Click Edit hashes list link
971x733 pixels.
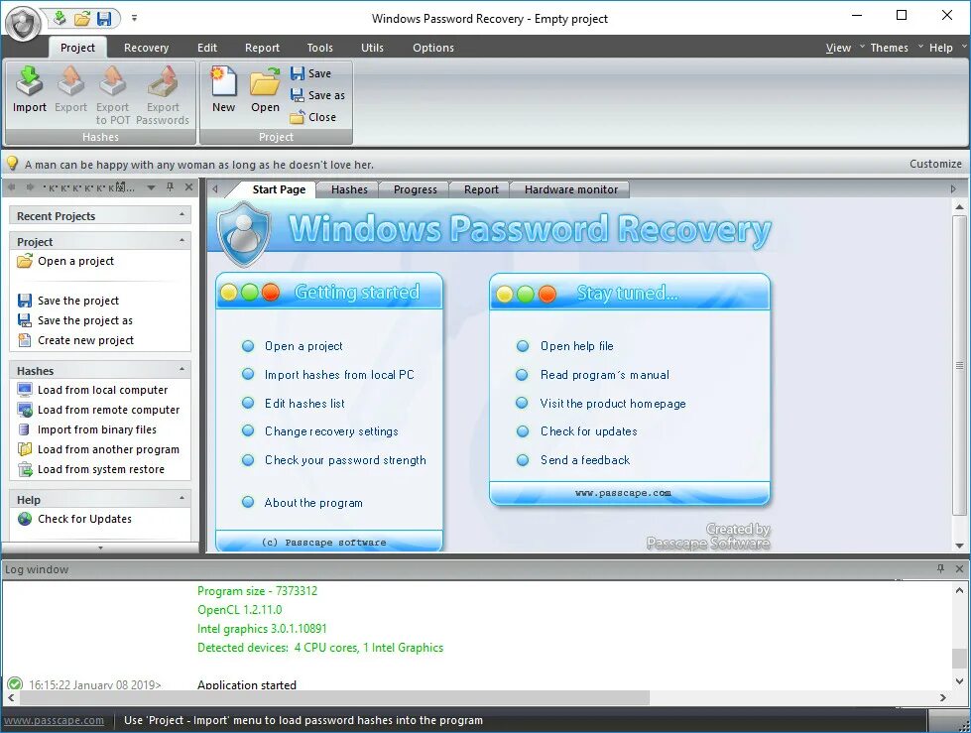(304, 403)
